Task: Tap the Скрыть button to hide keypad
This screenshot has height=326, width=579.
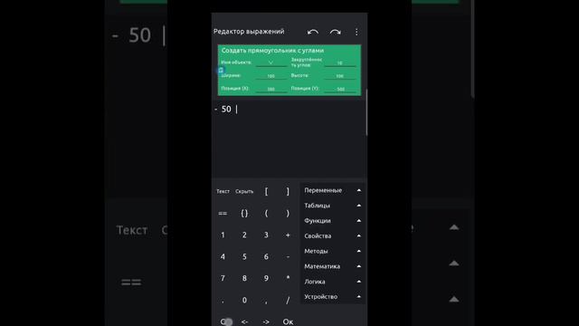Action: point(244,191)
